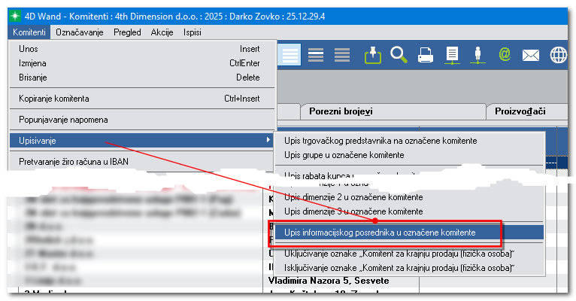Click the printer icon in toolbar
This screenshot has height=301, width=576.
(x=425, y=55)
